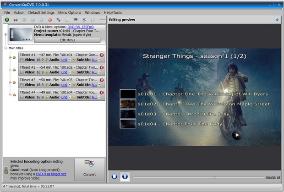The height and width of the screenshot is (192, 284).
Task: Click the move up arrow toolbar icon
Action: 41,20
